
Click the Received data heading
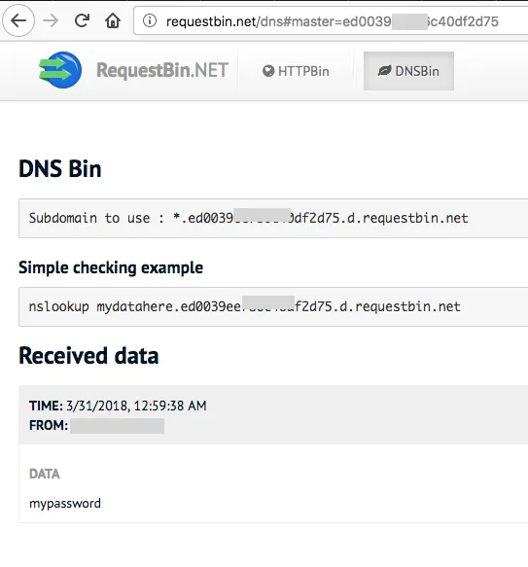coord(88,355)
